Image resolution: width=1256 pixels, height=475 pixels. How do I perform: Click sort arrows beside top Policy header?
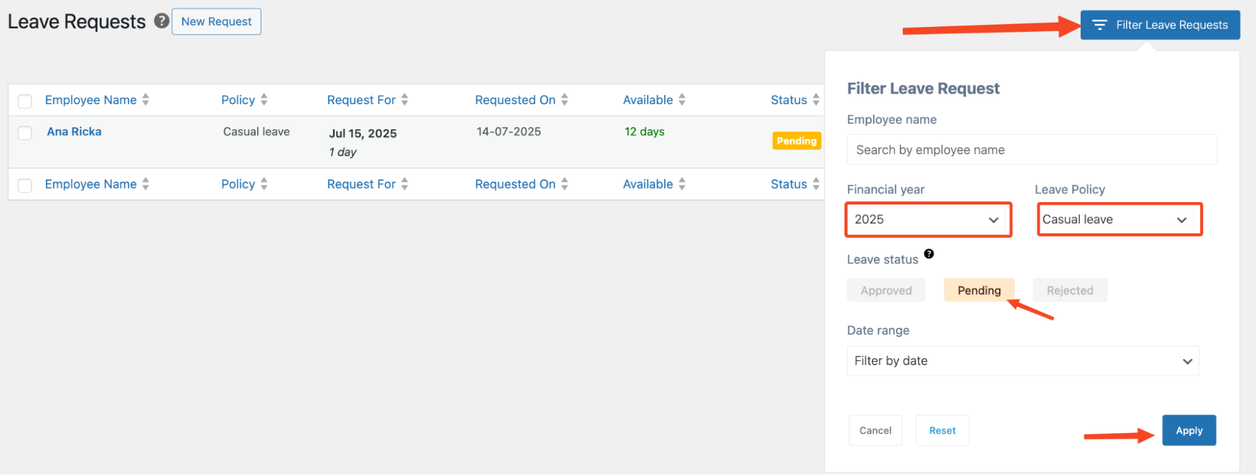tap(264, 100)
